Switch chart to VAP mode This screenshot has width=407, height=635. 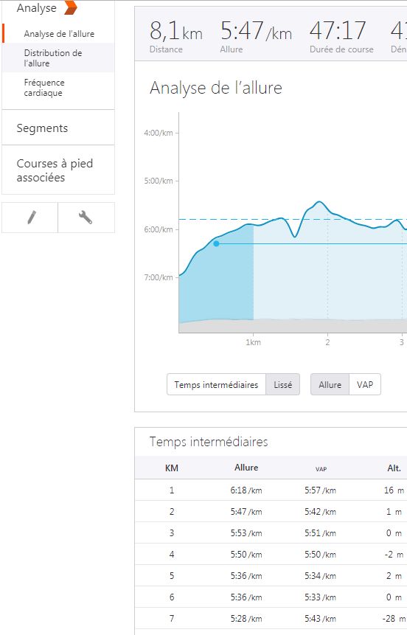[364, 384]
